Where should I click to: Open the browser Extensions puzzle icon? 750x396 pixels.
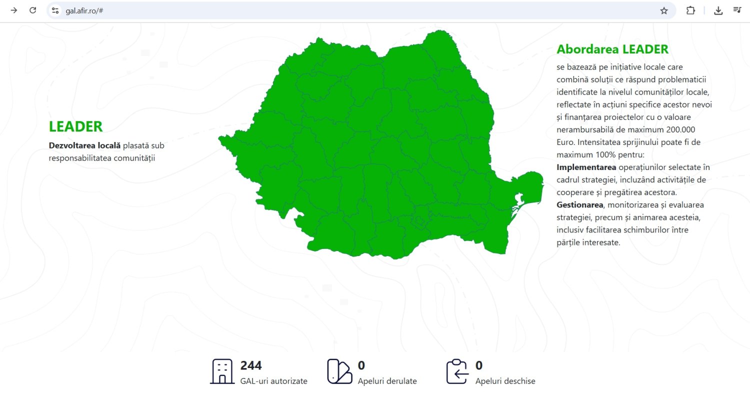point(690,10)
